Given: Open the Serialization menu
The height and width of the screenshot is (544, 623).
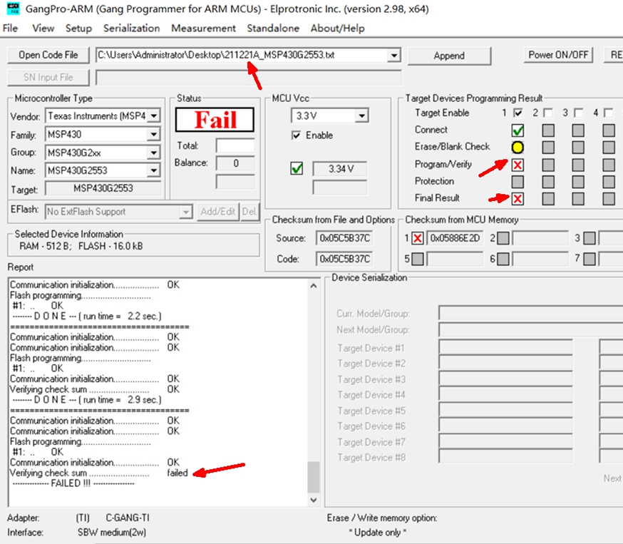Looking at the screenshot, I should [131, 29].
